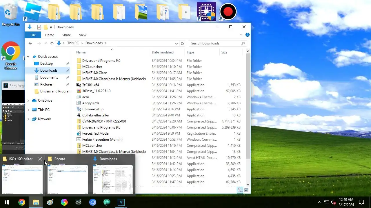
Task: Select the CPU chip shortcut with shield
Action: click(206, 12)
